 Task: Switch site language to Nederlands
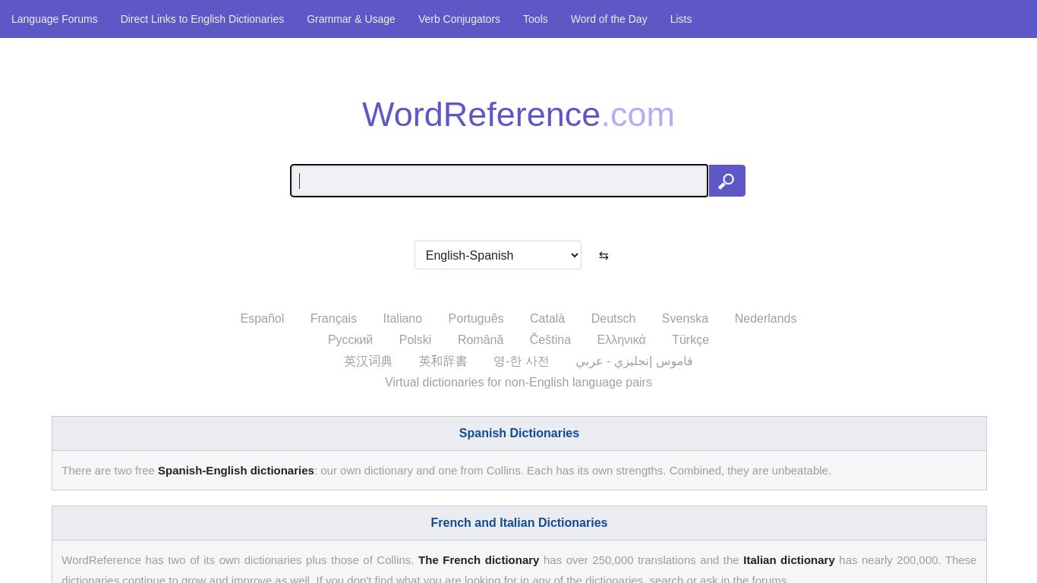click(765, 319)
